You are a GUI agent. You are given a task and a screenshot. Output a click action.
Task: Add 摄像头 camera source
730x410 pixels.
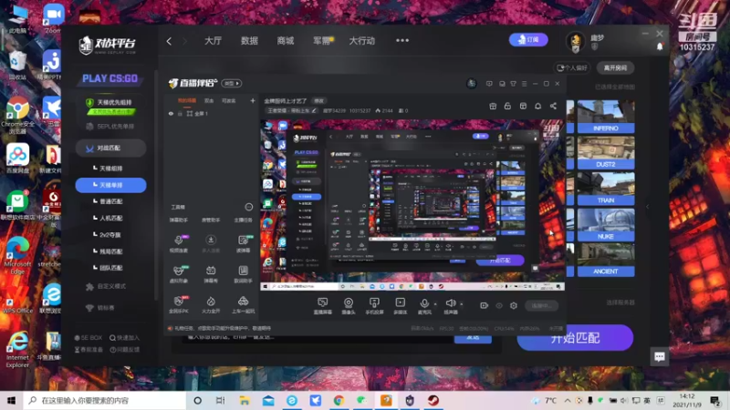click(x=349, y=306)
